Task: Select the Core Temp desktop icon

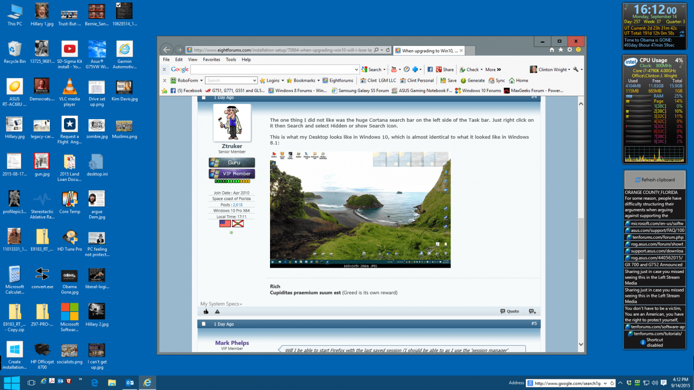Action: coord(70,203)
